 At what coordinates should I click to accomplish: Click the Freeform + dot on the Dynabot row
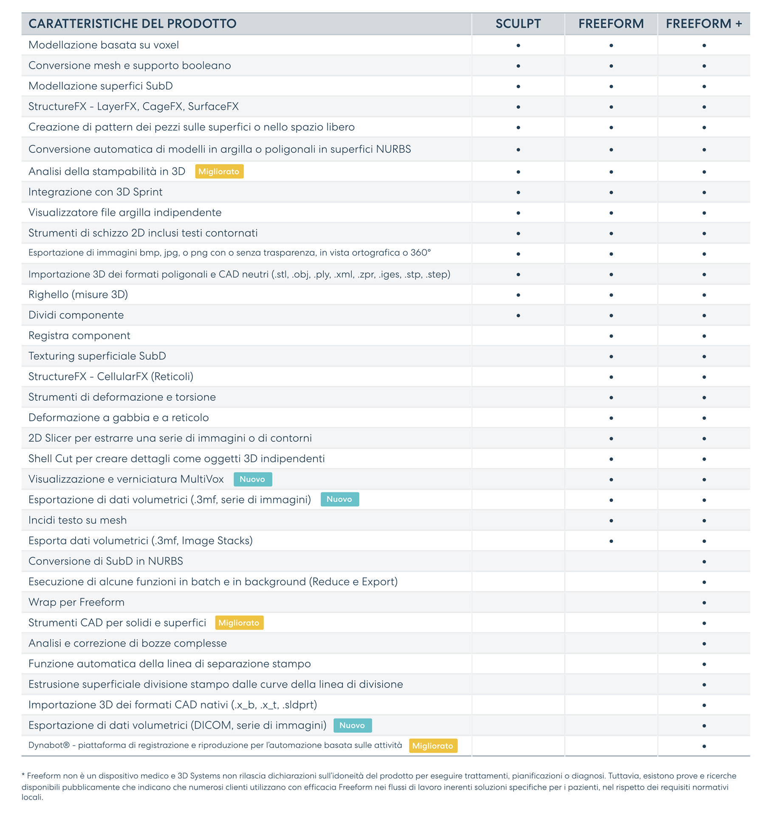coord(704,746)
